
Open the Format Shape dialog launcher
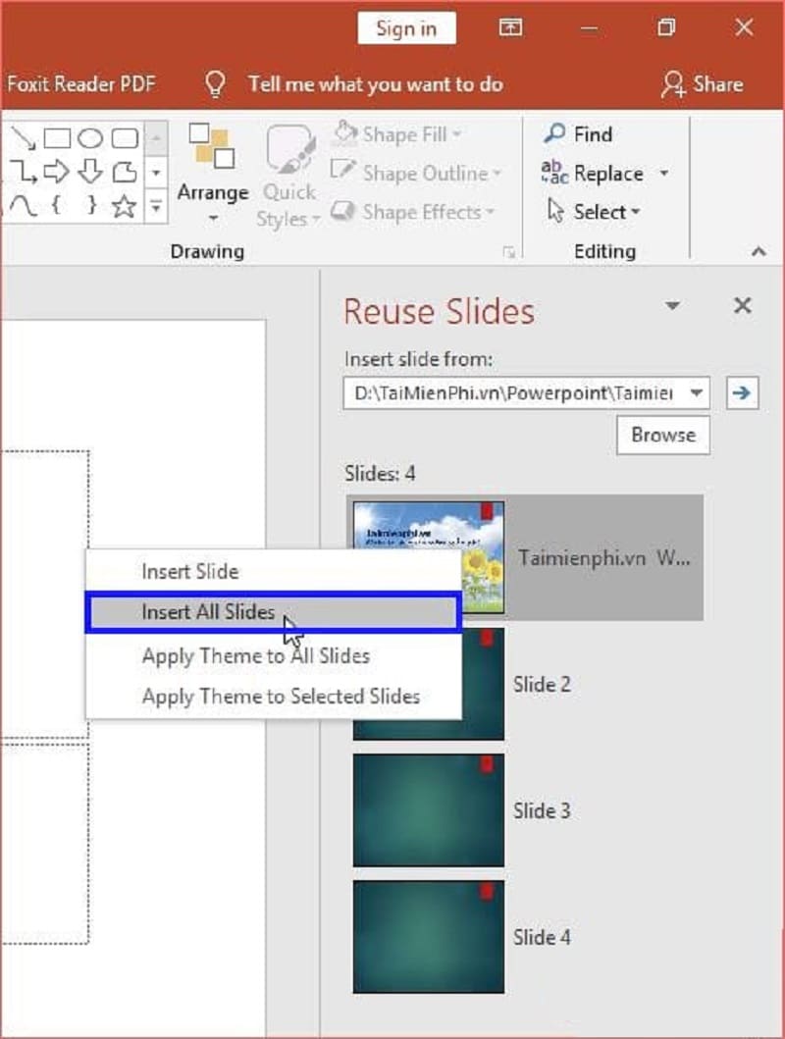(508, 252)
